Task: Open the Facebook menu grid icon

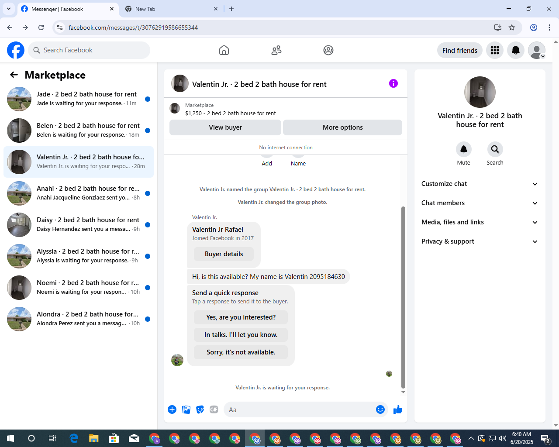Action: click(495, 50)
